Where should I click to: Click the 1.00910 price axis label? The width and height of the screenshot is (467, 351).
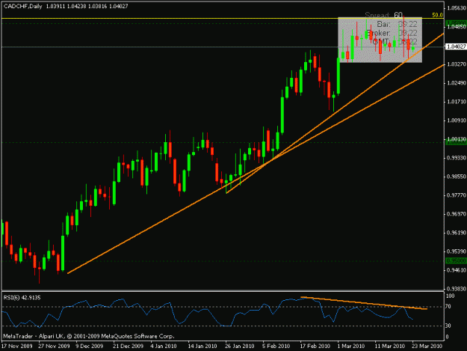coord(457,120)
